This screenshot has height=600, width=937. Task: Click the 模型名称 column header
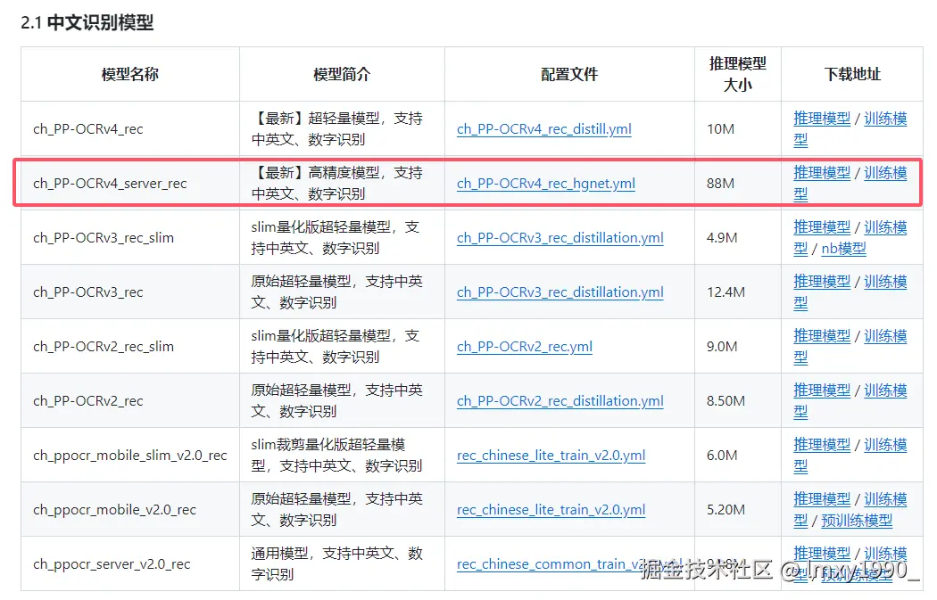tap(129, 74)
